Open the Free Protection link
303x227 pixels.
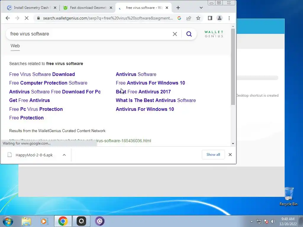click(26, 118)
